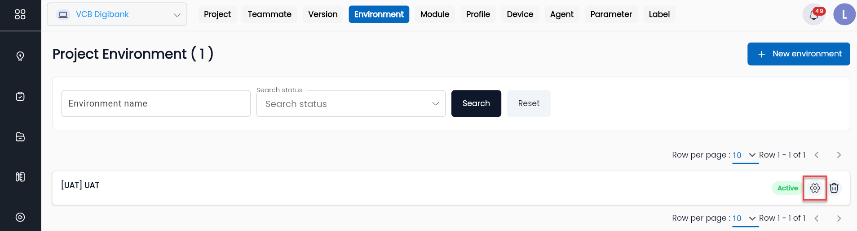Switch to the Version tab
857x231 pixels.
point(323,14)
